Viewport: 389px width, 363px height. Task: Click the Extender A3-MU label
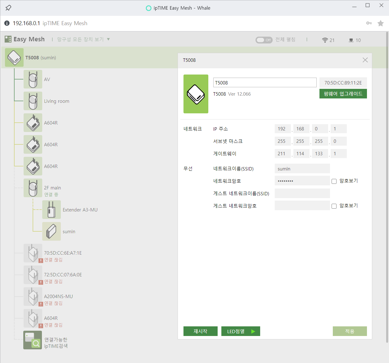point(80,210)
